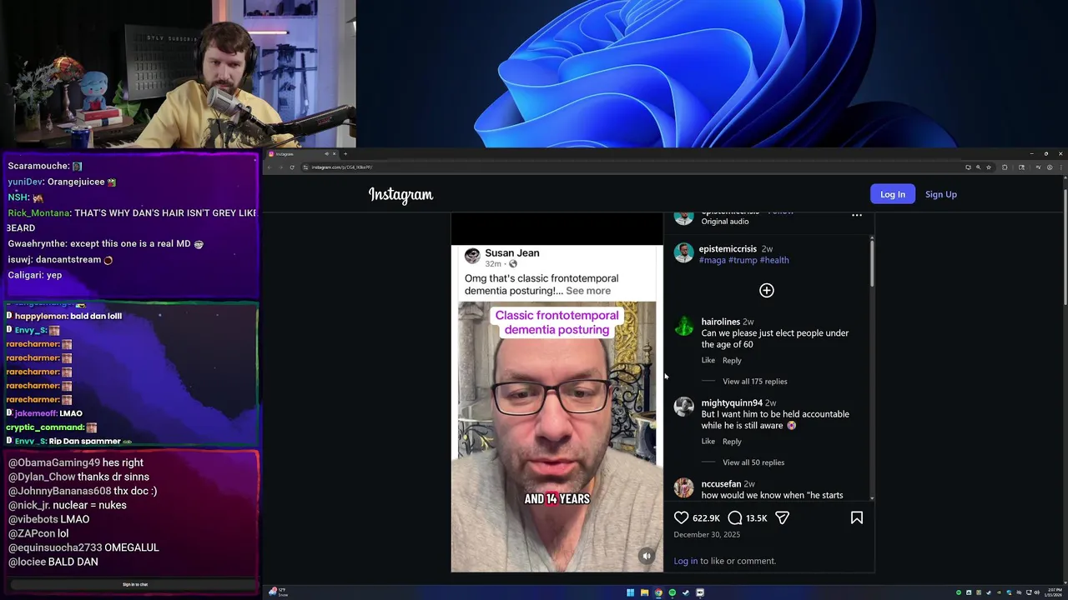Viewport: 1068px width, 600px height.
Task: Click nccusefan avatar
Action: coord(683,487)
